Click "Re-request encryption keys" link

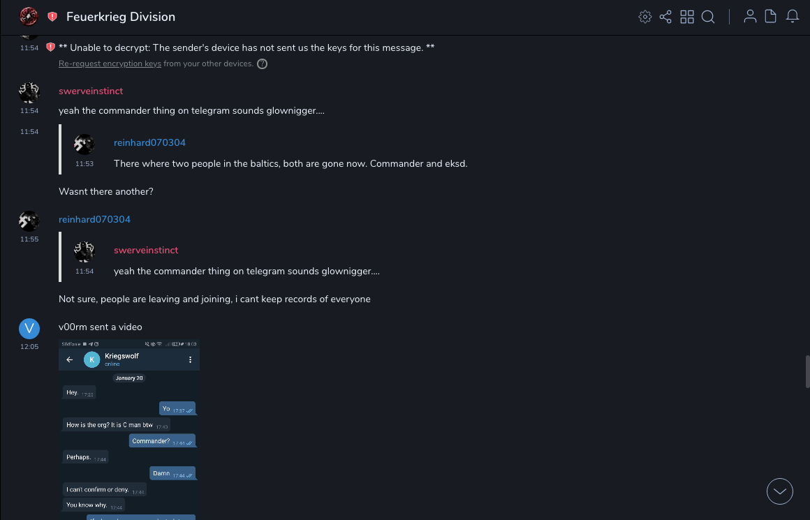point(110,64)
